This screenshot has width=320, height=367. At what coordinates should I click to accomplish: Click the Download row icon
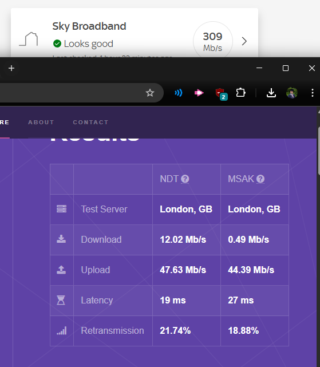[x=61, y=239]
